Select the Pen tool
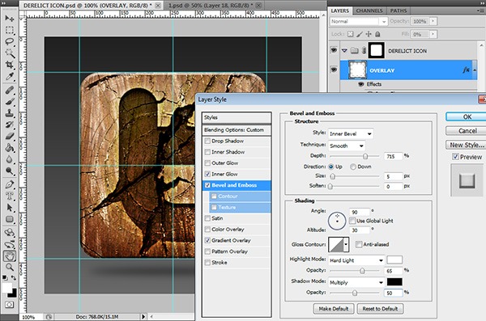 [9, 184]
